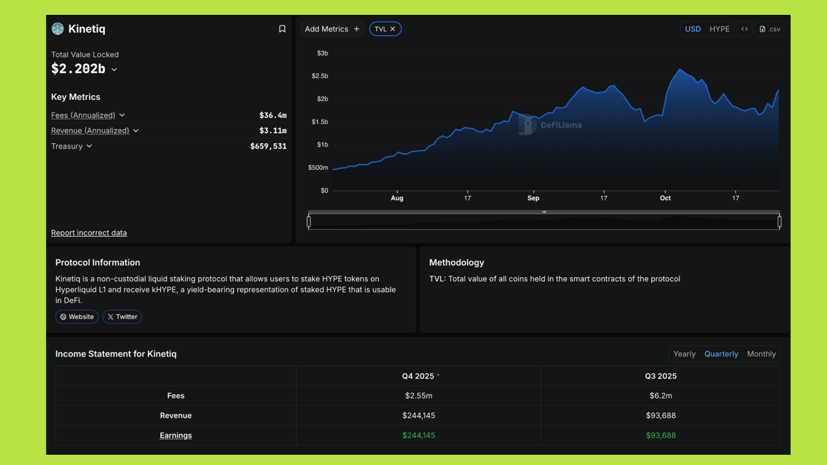Click the Kinetiq logo icon
Screen dimensions: 827x465
58,29
